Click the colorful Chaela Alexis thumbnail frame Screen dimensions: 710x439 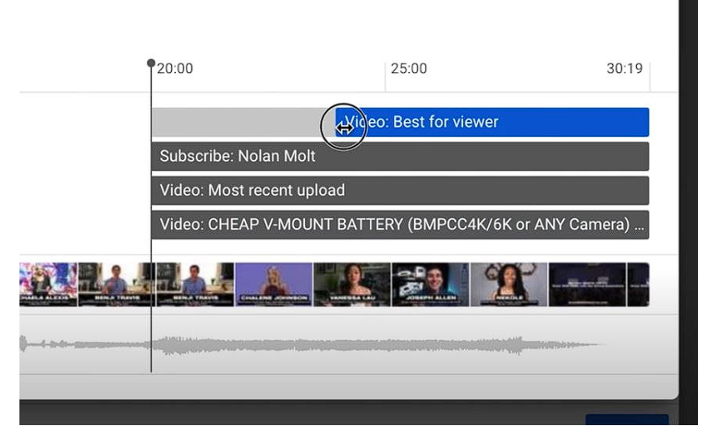click(48, 285)
